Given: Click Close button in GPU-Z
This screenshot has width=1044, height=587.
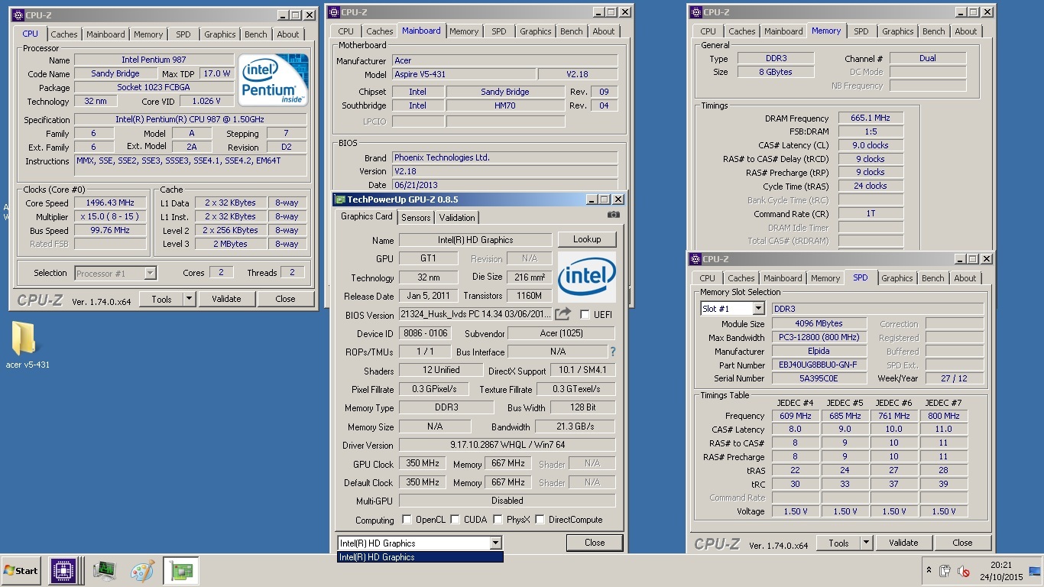Looking at the screenshot, I should point(595,543).
